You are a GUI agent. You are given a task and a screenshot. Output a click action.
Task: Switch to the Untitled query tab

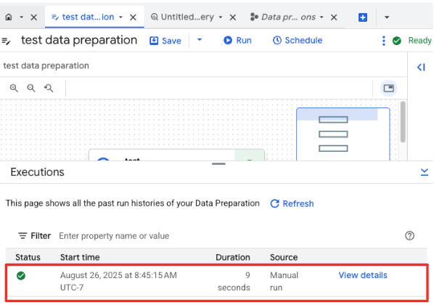(x=182, y=17)
